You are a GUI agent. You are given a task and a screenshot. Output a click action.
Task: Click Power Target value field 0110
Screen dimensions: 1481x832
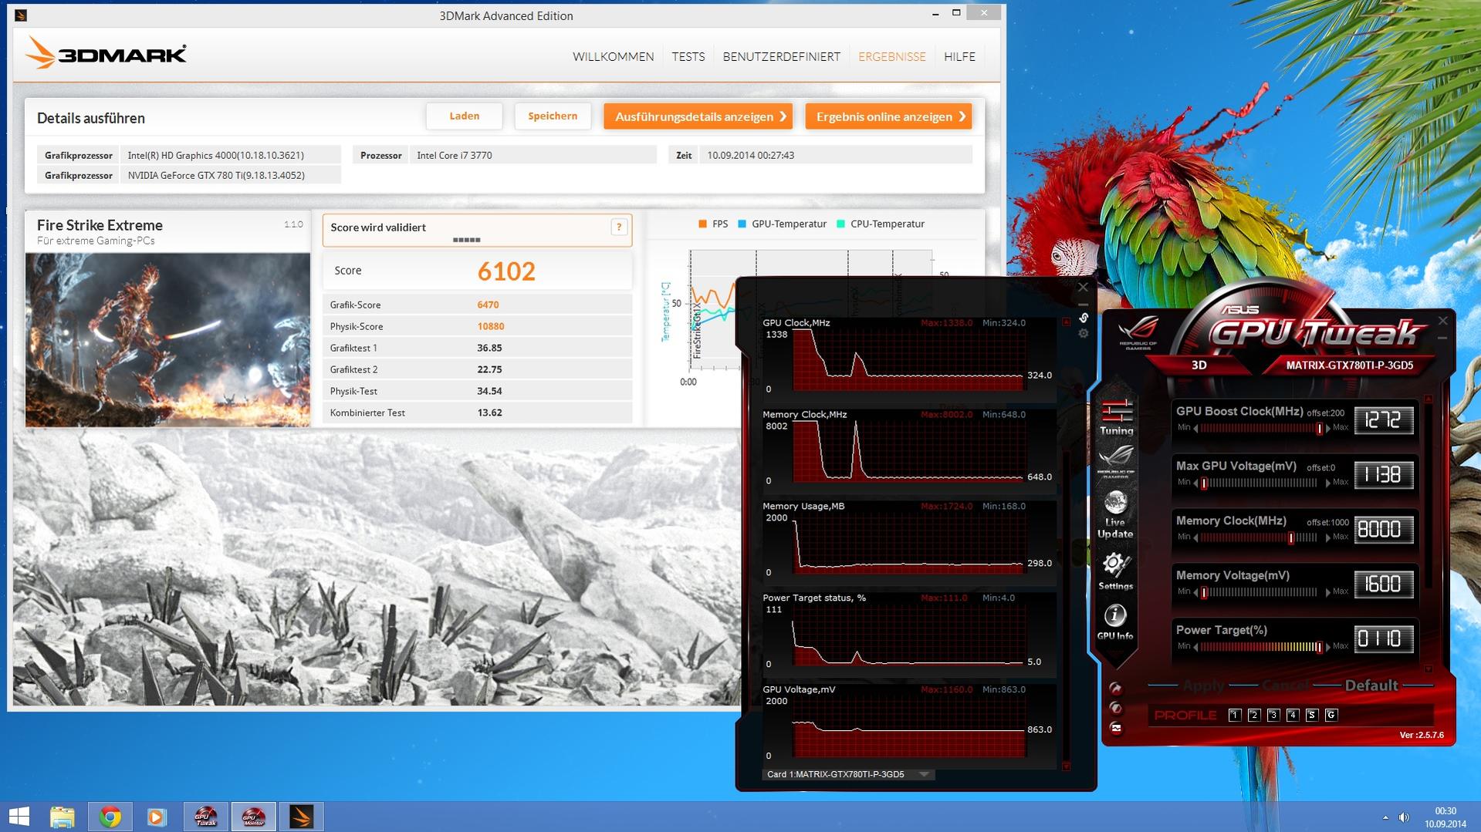[1383, 639]
